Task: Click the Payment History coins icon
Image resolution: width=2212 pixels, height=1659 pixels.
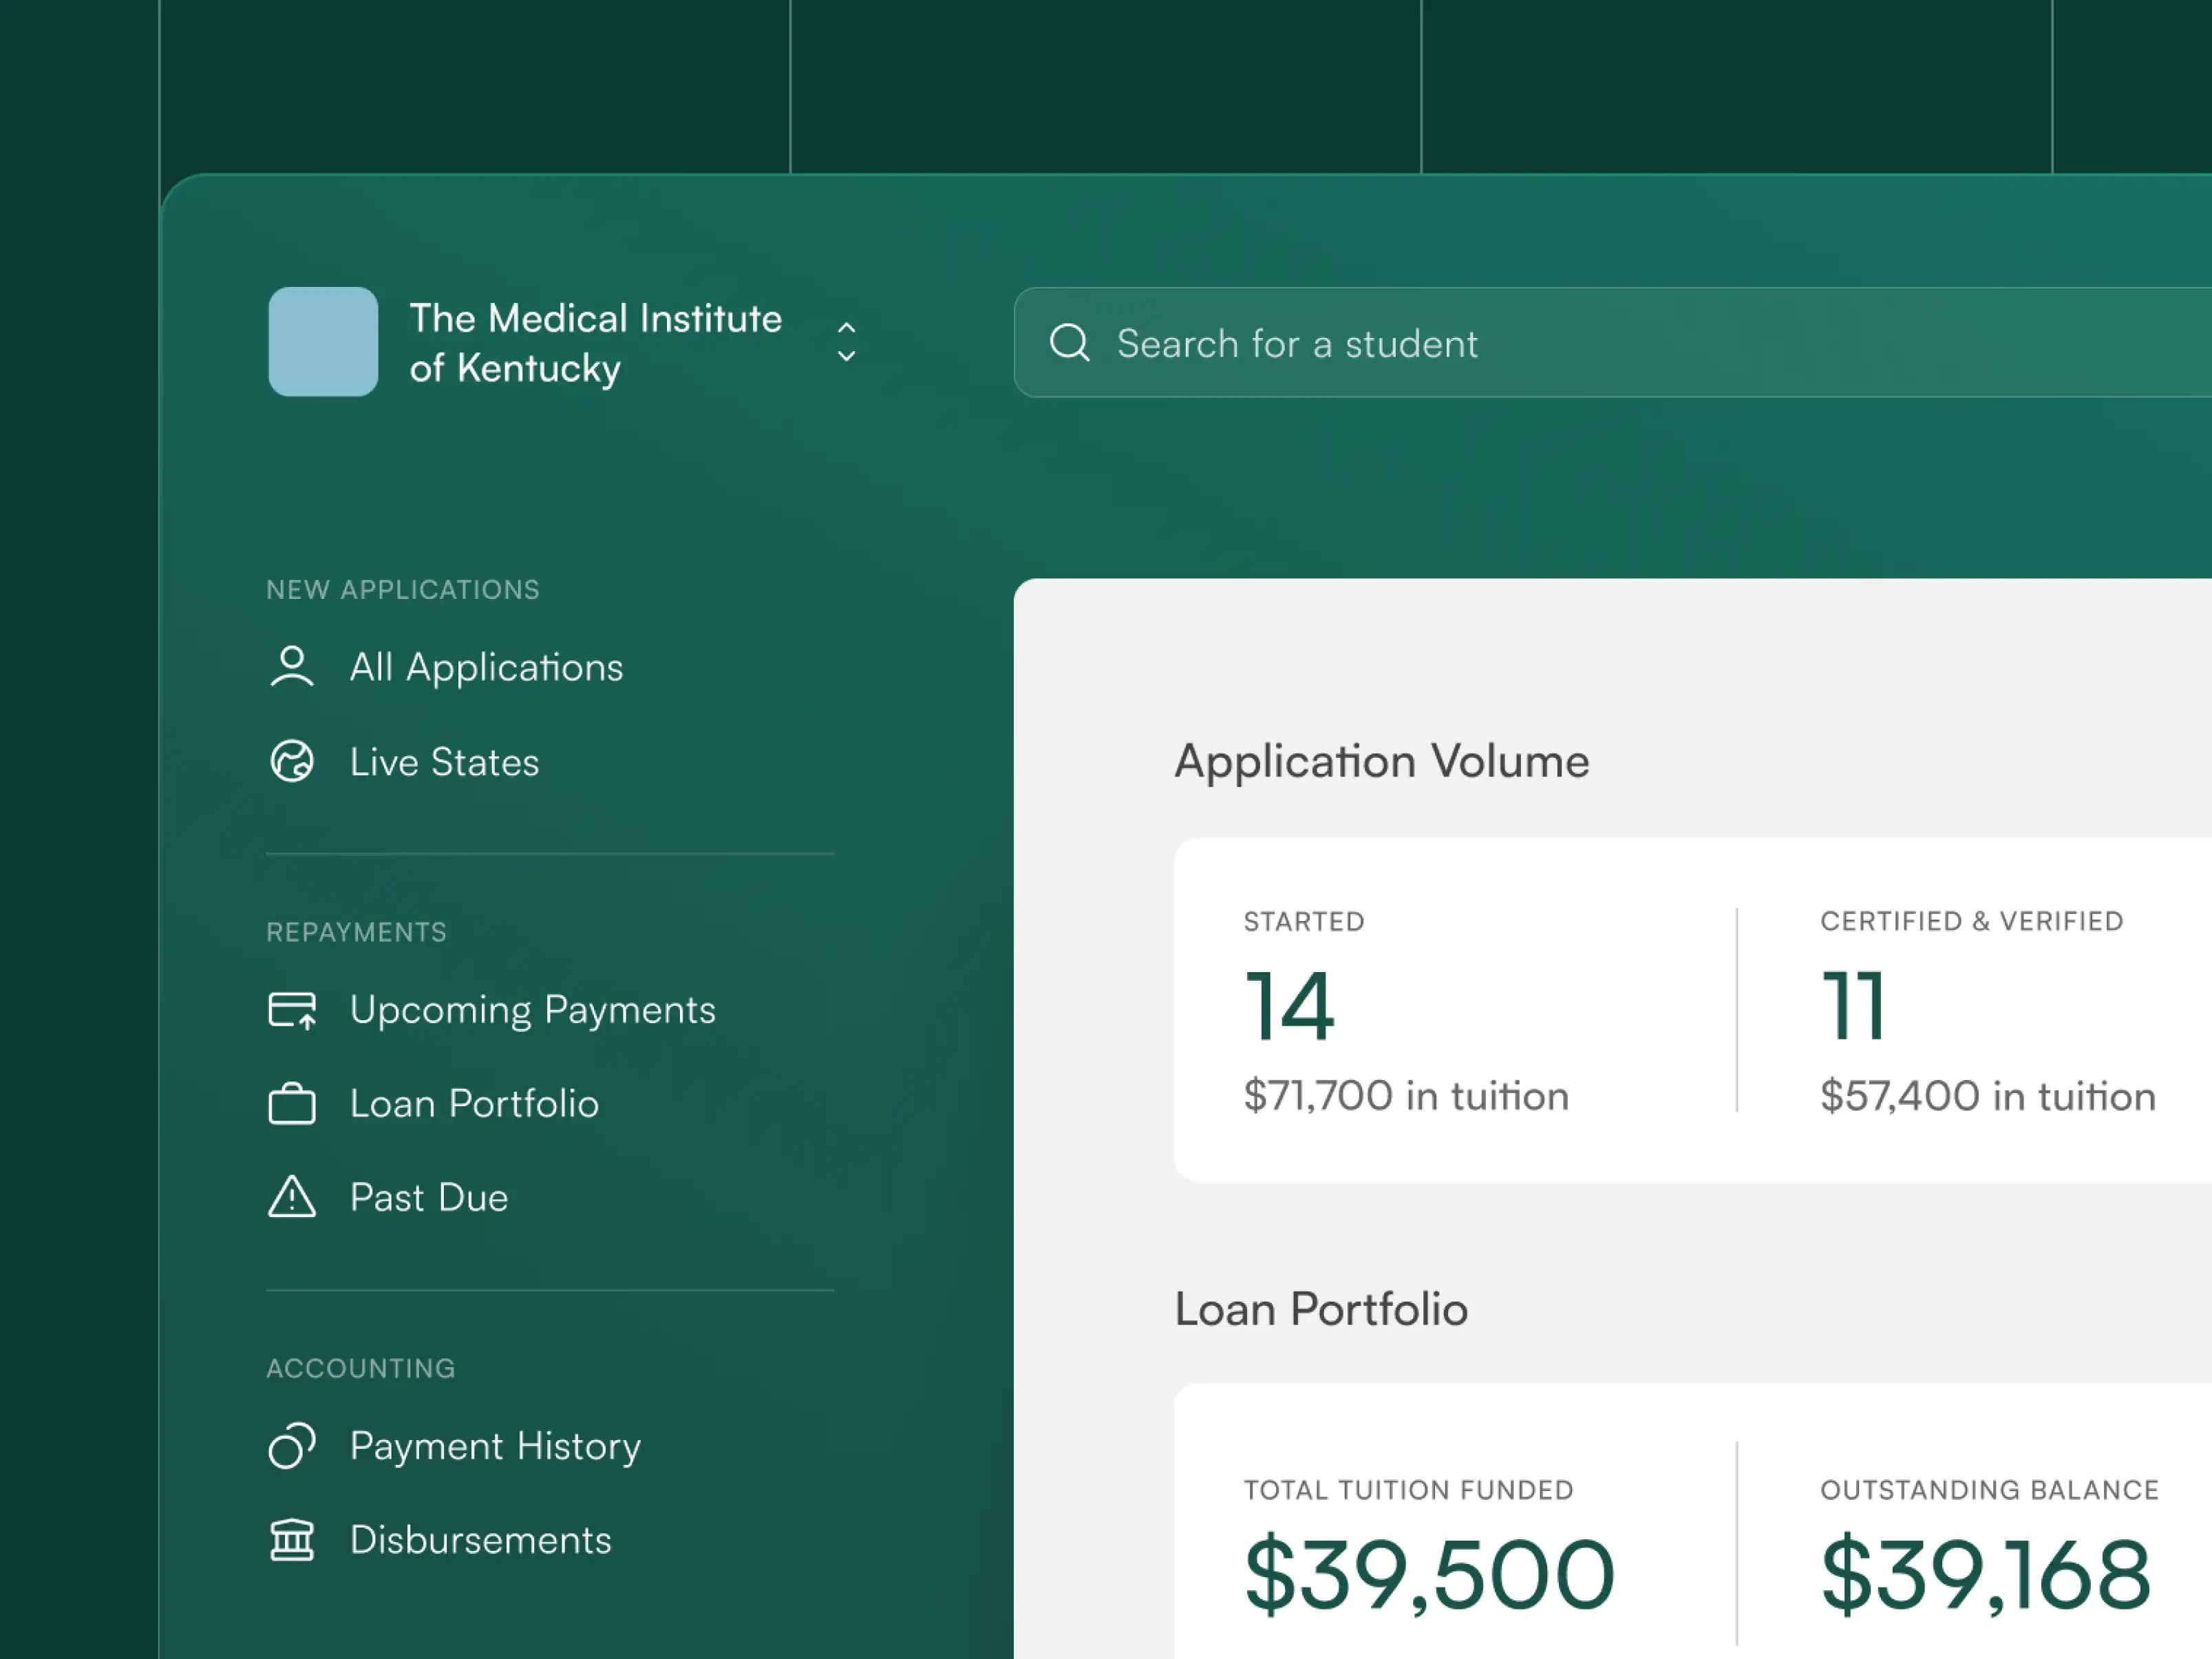Action: pos(292,1446)
